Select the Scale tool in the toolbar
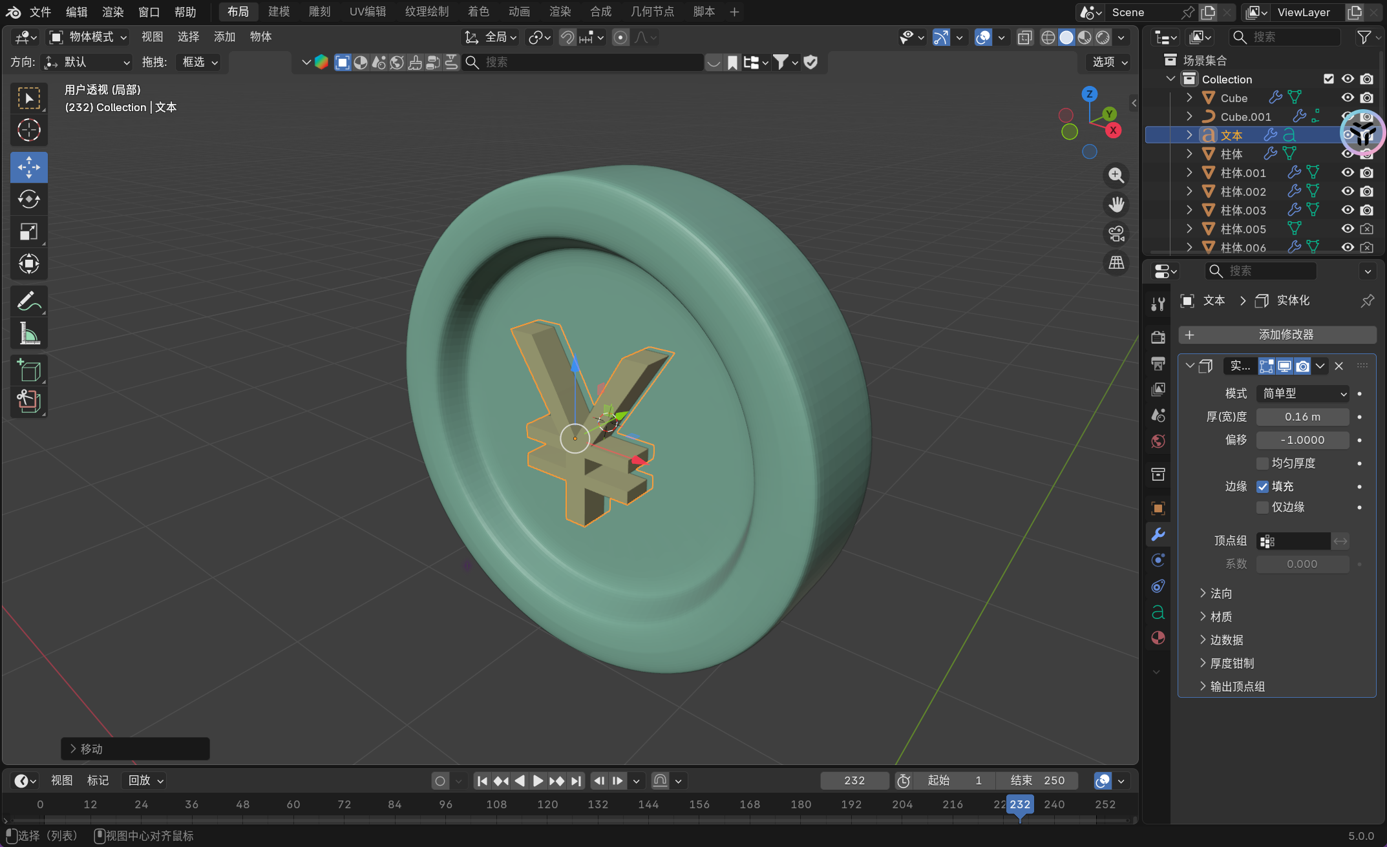1387x847 pixels. (29, 231)
